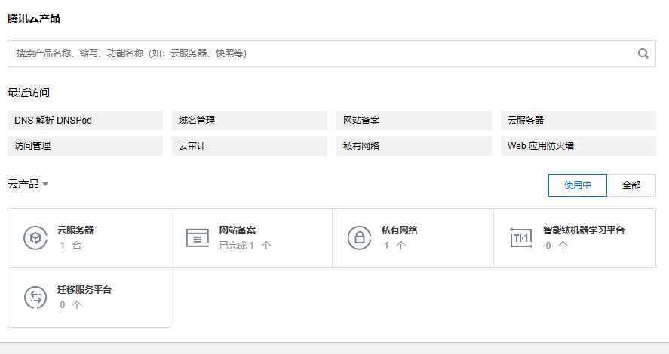Click '0 个' under 迁移服务平台
669x354 pixels.
[70, 305]
